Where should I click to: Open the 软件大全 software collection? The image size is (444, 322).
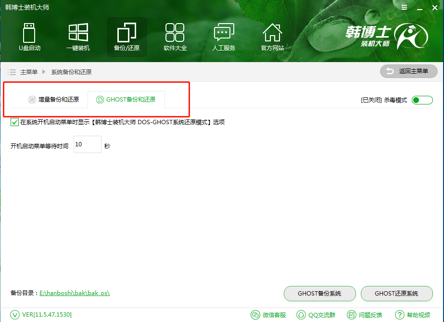(175, 37)
